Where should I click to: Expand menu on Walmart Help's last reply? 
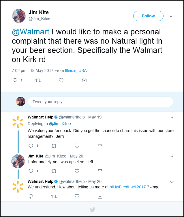(x=172, y=182)
